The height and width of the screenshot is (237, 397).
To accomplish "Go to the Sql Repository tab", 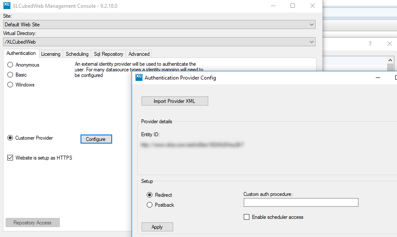I will click(x=109, y=54).
